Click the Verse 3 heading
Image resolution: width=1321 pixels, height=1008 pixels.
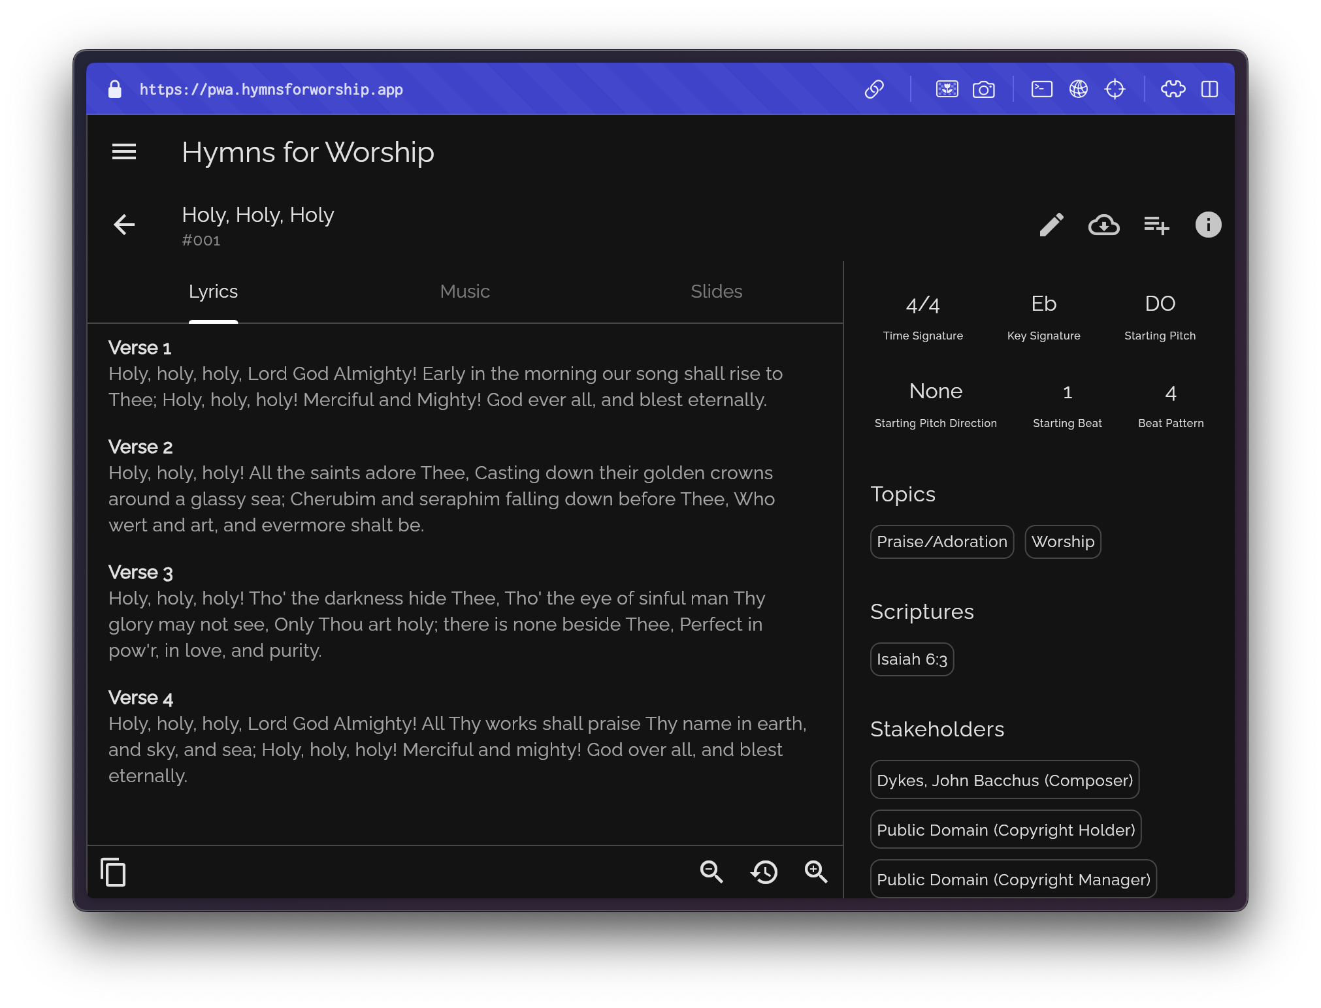click(140, 573)
